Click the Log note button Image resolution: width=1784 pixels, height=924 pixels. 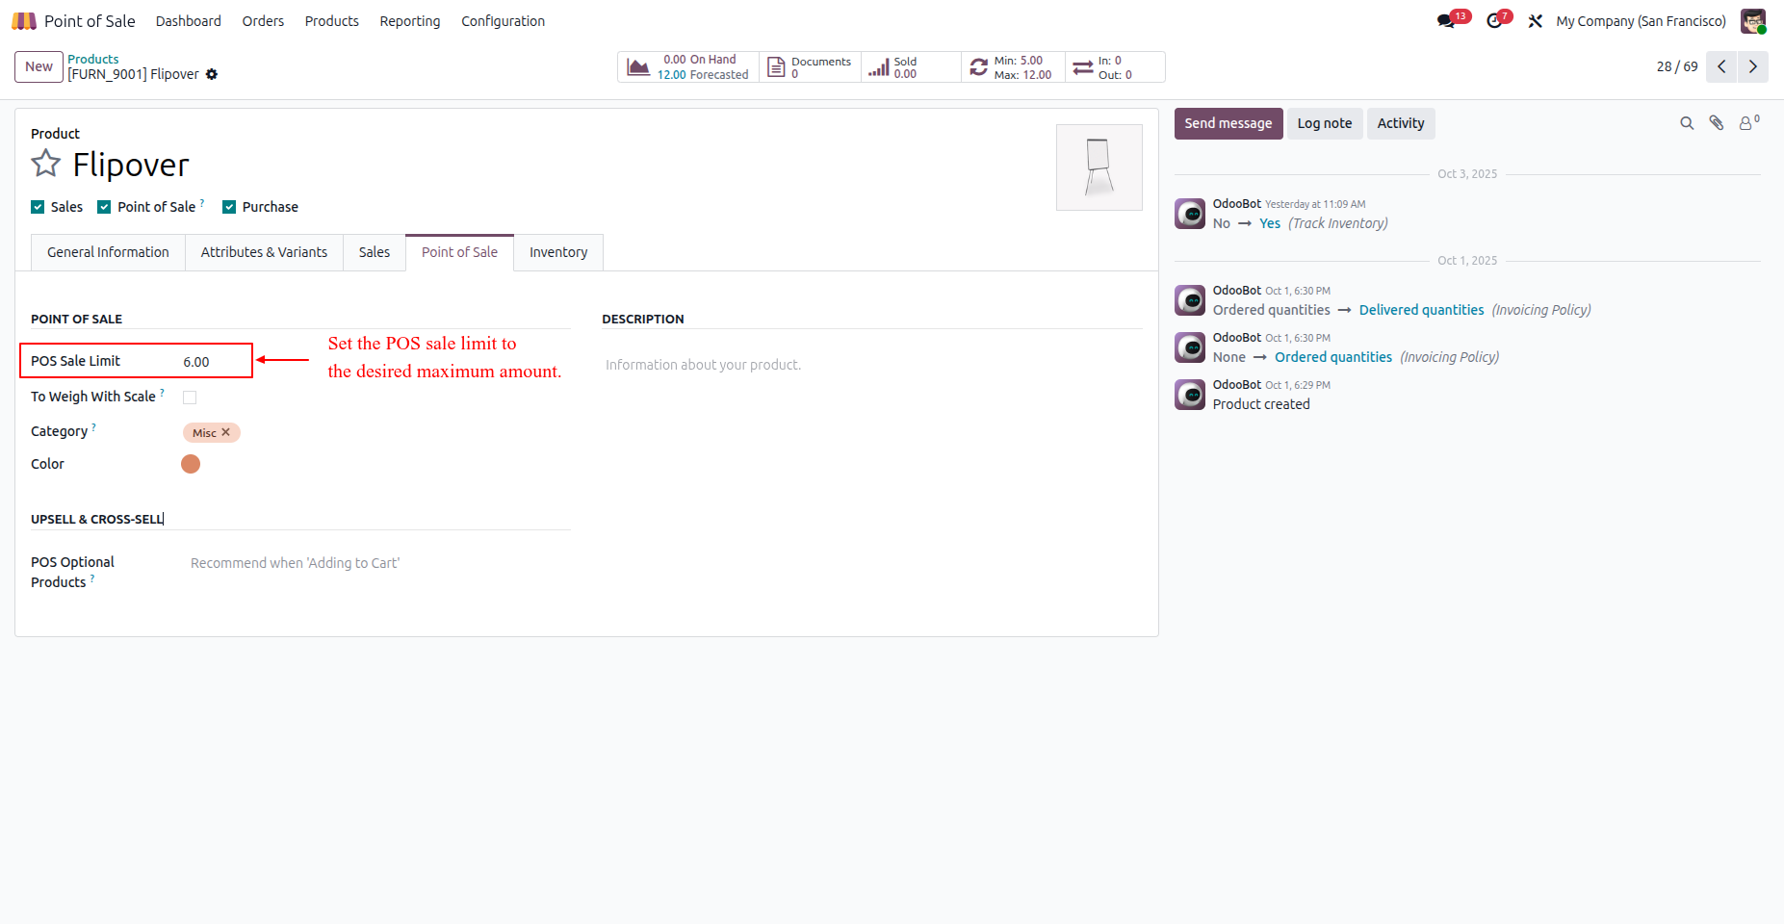[x=1325, y=123]
